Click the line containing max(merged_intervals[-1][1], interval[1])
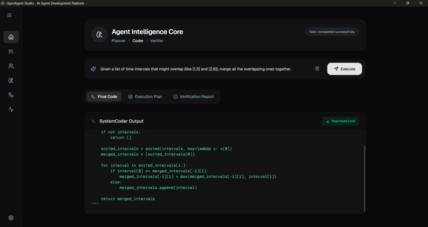The image size is (428, 227). (198, 177)
